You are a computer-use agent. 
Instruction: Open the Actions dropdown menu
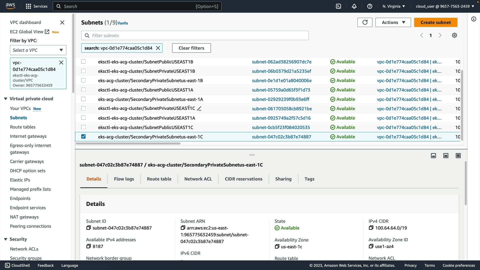[x=393, y=22]
